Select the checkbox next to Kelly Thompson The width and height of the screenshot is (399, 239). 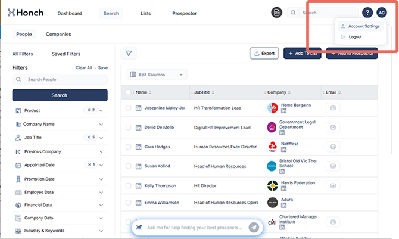128,186
